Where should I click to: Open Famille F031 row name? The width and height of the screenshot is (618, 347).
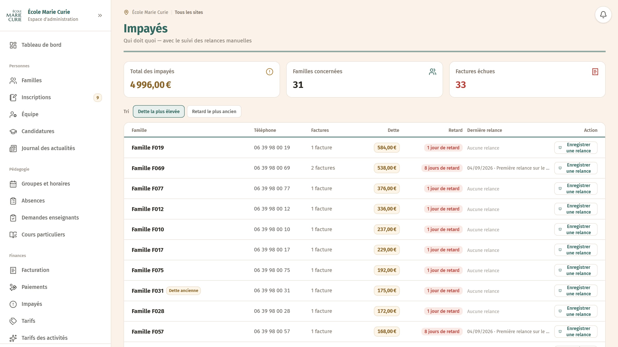coord(148,291)
